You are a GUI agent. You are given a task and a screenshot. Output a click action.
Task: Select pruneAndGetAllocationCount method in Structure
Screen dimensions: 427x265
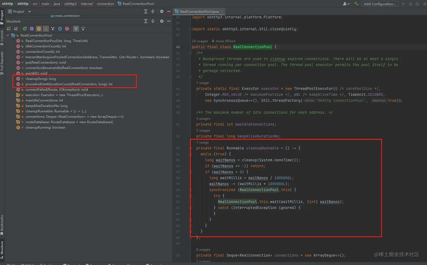69,84
